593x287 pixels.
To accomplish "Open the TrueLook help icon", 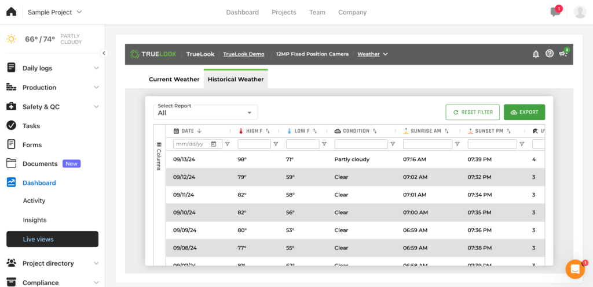I will [550, 54].
